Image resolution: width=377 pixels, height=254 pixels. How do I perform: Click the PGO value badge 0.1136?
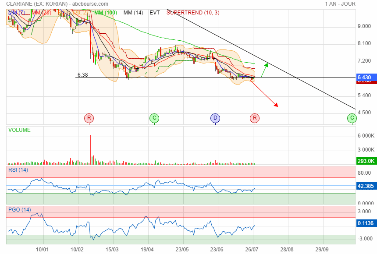(366, 223)
